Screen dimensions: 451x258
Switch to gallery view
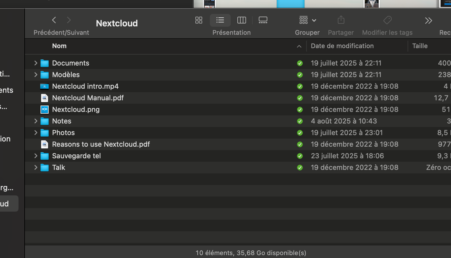[263, 20]
